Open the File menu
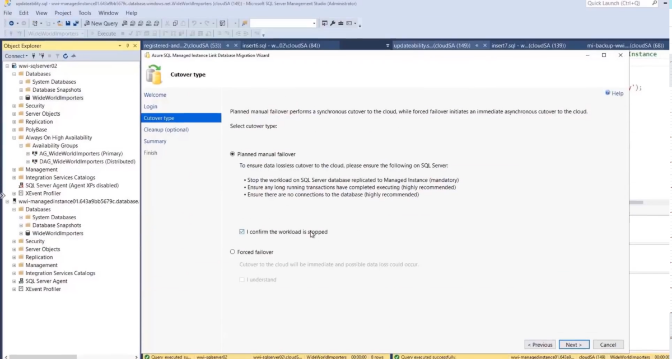The image size is (672, 359). 8,13
